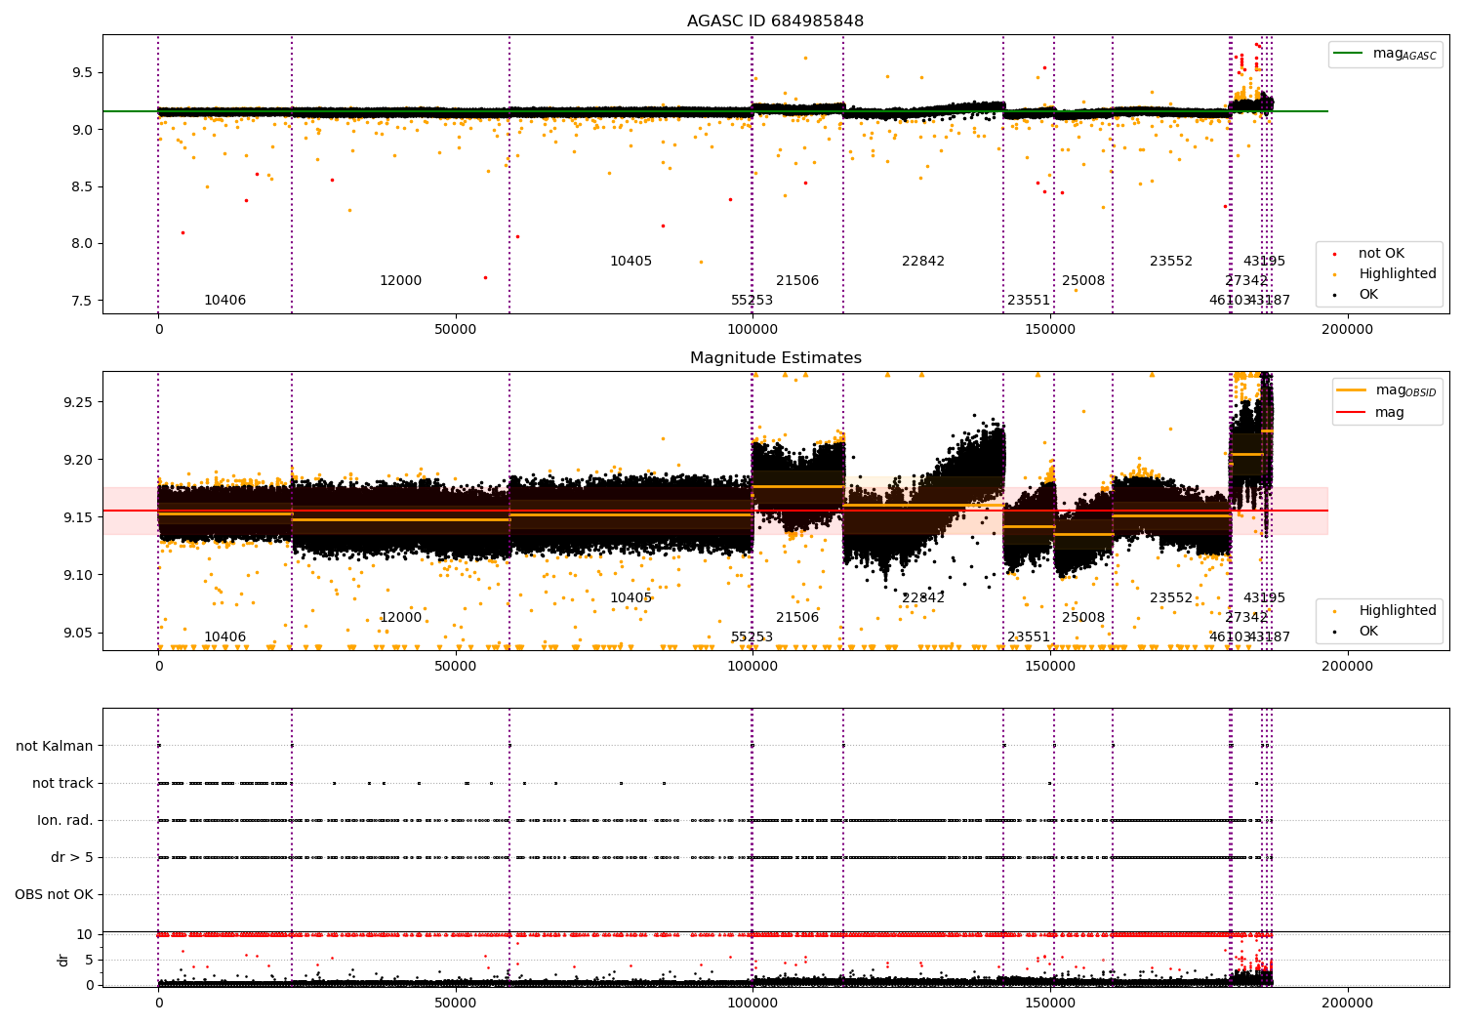The width and height of the screenshot is (1464, 1025).
Task: Click the 50000 x-axis tick in top plot
Action: pos(456,330)
